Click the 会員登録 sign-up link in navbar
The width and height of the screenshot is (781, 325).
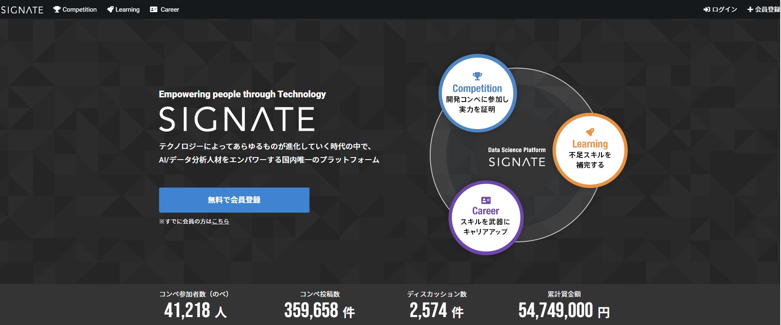764,10
